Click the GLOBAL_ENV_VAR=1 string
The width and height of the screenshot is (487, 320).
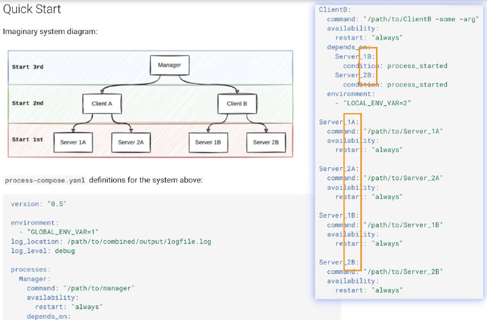(x=63, y=232)
